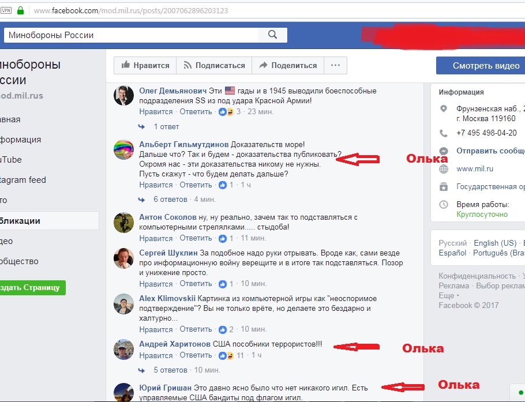Click Ответить under Антон Соколов's comment

pos(196,238)
